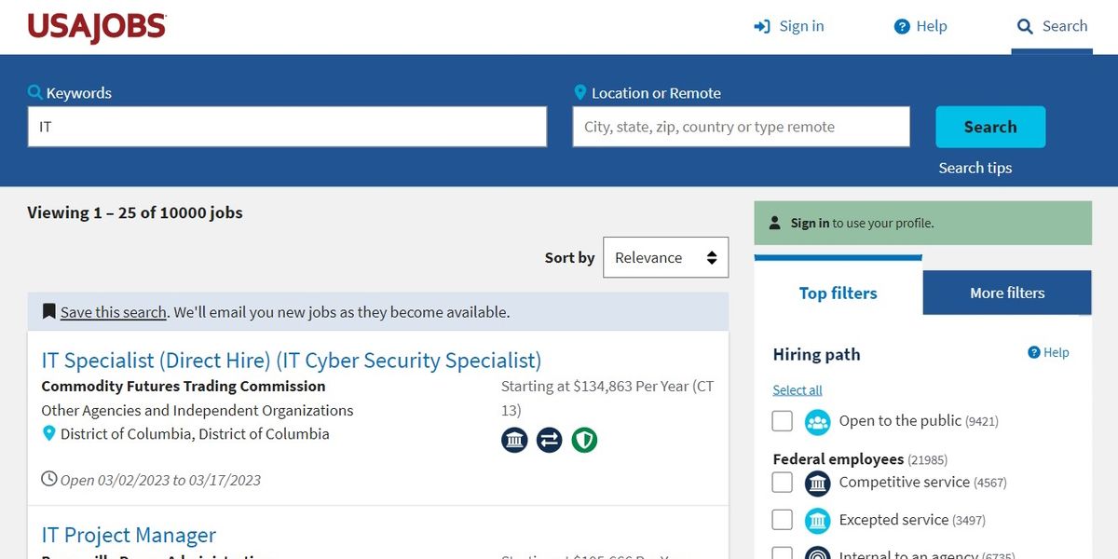Click the bullseye icon for Internal to an agency

pyautogui.click(x=817, y=552)
